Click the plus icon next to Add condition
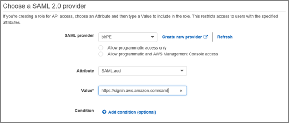Viewport: 289px width, 123px height. tap(104, 112)
